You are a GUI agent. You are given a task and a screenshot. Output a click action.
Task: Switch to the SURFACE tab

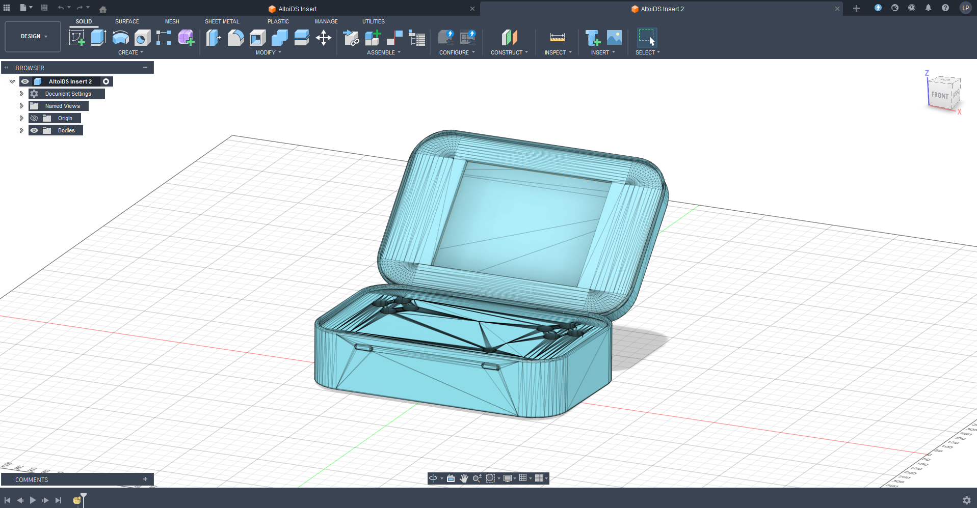tap(127, 21)
